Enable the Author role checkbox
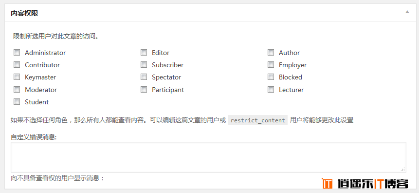 [271, 53]
